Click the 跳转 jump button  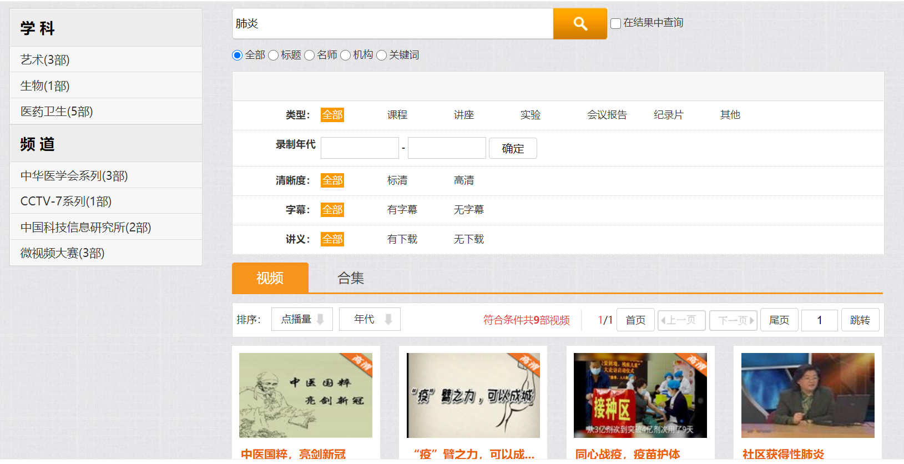point(860,320)
